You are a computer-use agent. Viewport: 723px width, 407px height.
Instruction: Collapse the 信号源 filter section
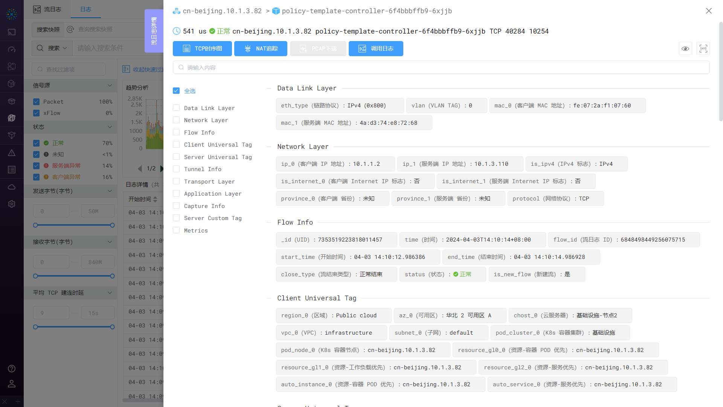[110, 86]
